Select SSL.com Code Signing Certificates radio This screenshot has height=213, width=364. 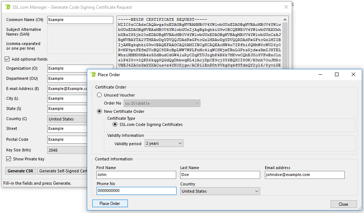point(115,124)
